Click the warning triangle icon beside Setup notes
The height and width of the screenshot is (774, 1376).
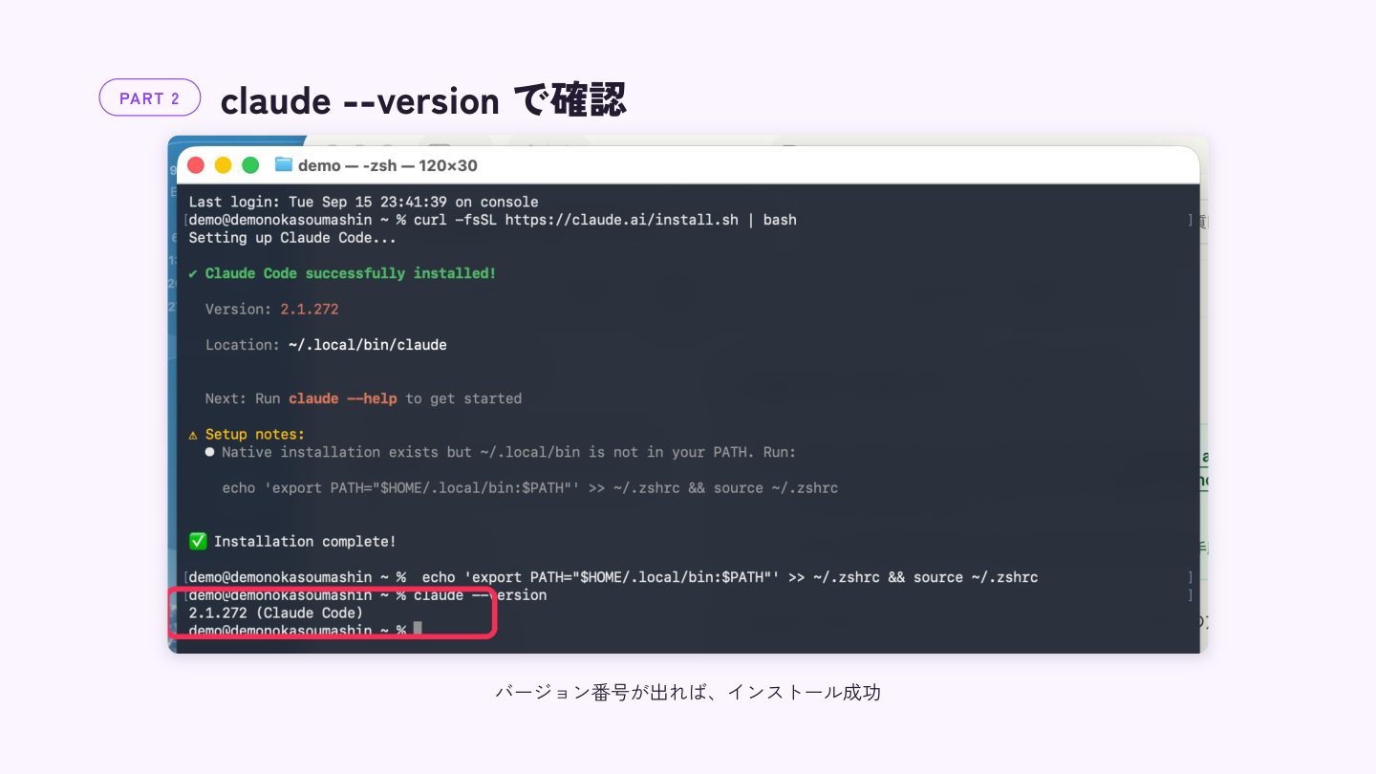[193, 434]
